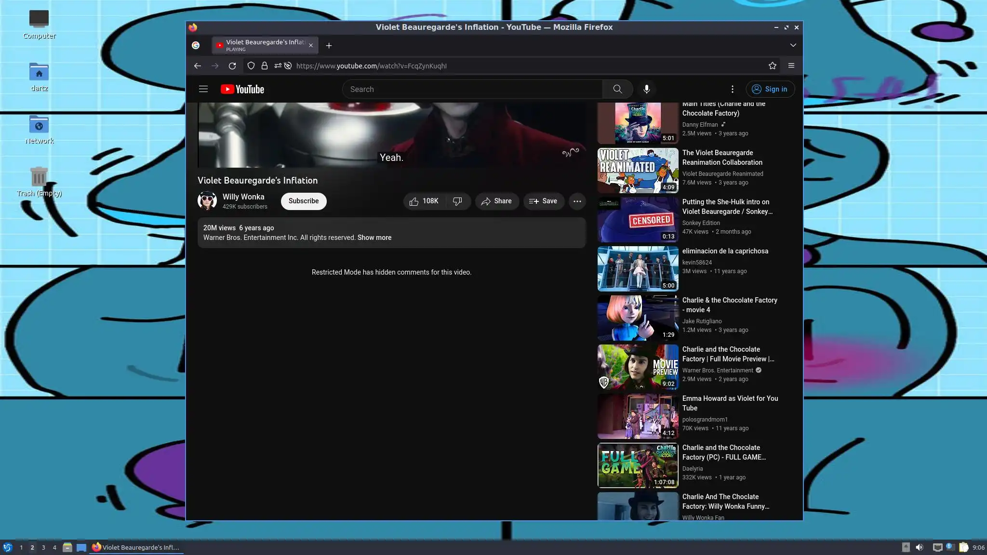Reload the page in Firefox

232,66
